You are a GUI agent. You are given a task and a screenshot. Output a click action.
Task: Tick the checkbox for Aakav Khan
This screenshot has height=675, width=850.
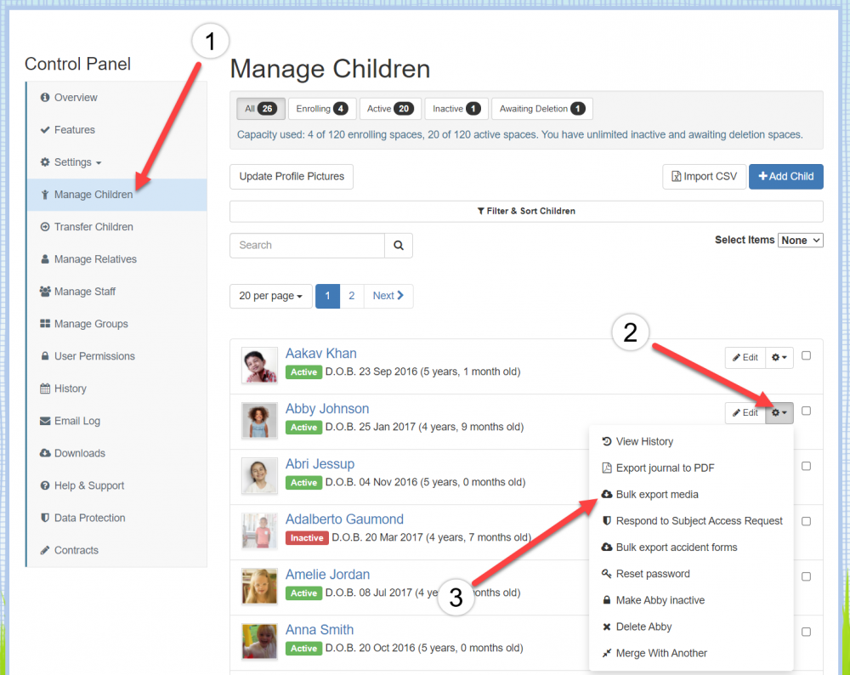[806, 355]
